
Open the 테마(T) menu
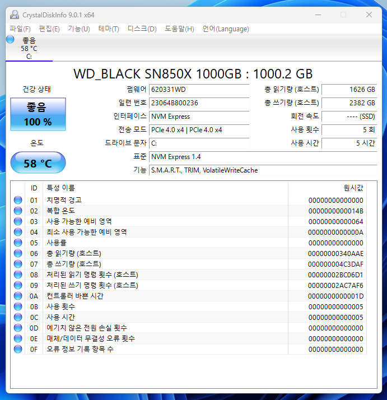tap(109, 29)
